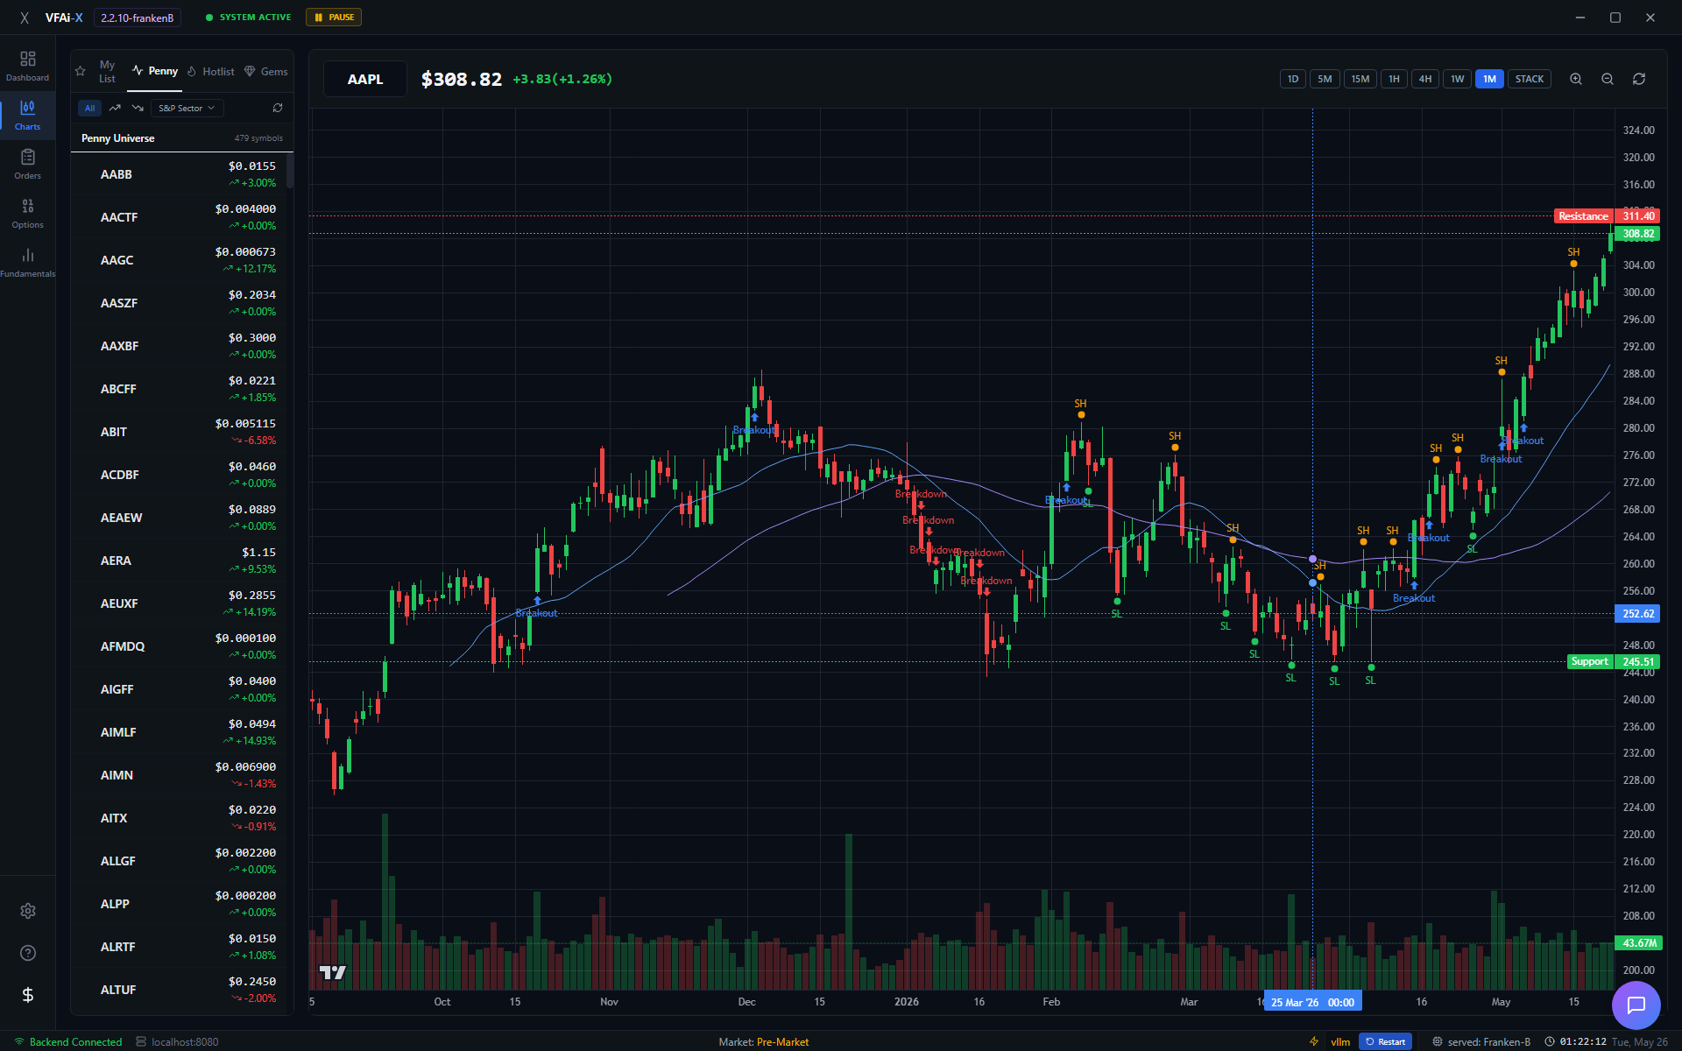This screenshot has height=1051, width=1682.
Task: Click the TradingView logo on the chart
Action: click(333, 972)
